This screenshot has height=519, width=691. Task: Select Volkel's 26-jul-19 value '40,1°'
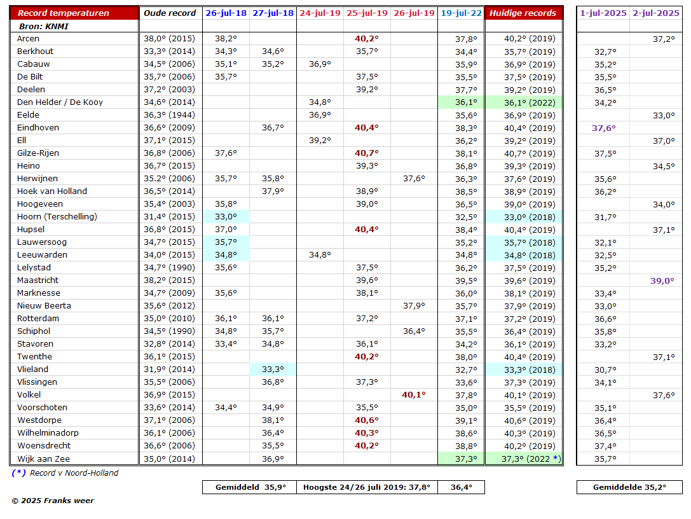point(414,395)
